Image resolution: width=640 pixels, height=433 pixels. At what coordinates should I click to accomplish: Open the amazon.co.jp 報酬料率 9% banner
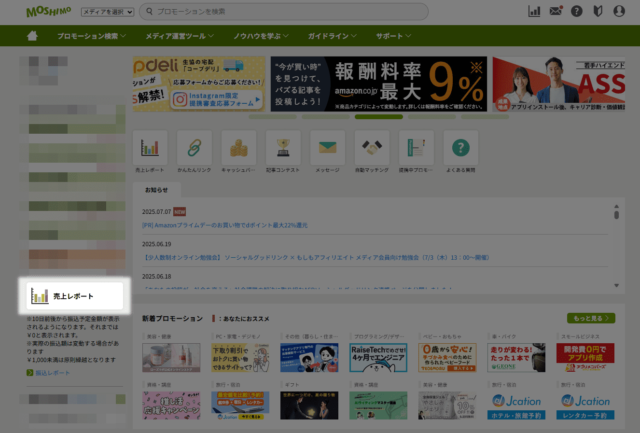(379, 84)
